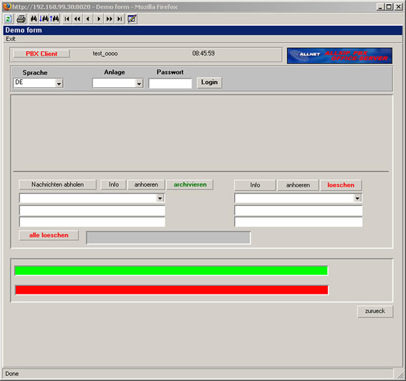The width and height of the screenshot is (406, 381).
Task: Click the green archivieren button
Action: [190, 184]
